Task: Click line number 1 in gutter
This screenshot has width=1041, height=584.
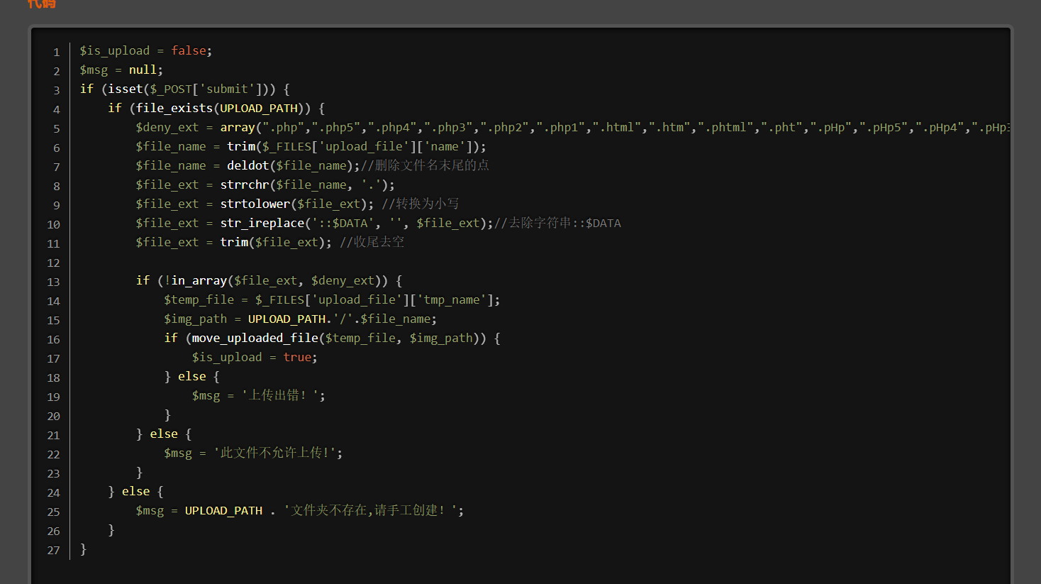Action: click(56, 52)
